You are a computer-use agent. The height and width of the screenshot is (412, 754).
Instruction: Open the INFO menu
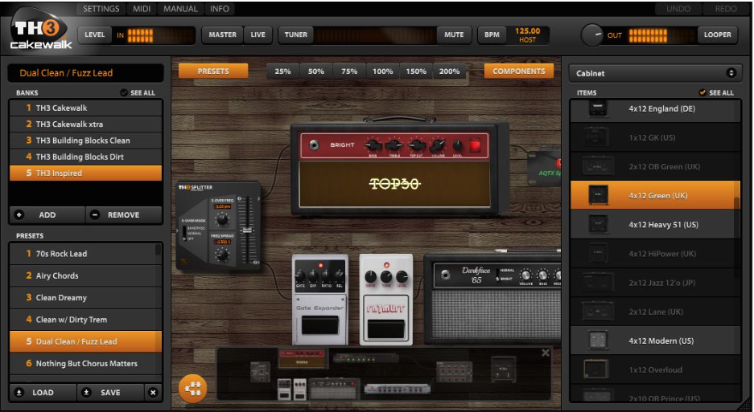point(219,9)
